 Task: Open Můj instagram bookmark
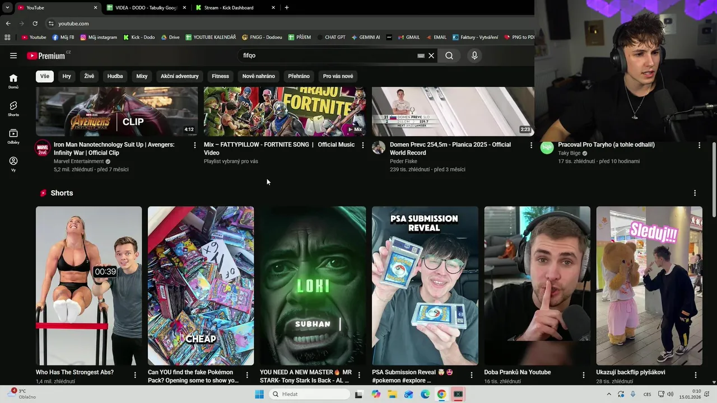pos(99,38)
